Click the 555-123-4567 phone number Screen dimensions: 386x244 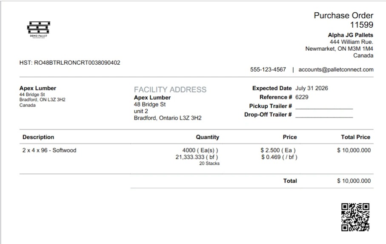268,70
